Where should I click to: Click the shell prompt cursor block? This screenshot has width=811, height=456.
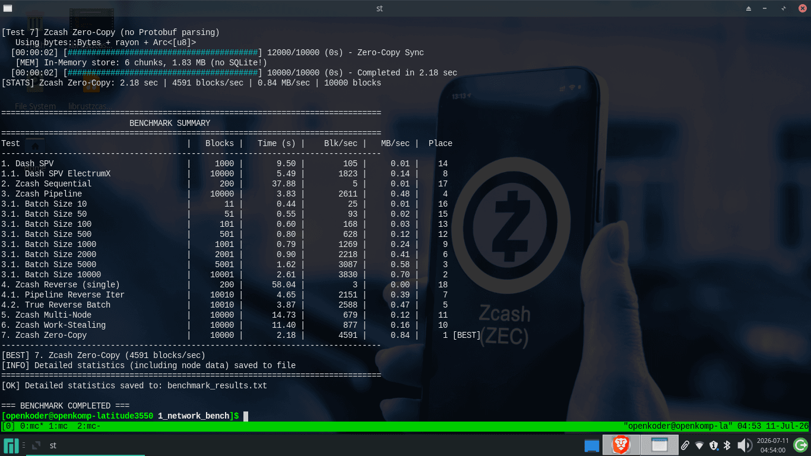pos(246,416)
